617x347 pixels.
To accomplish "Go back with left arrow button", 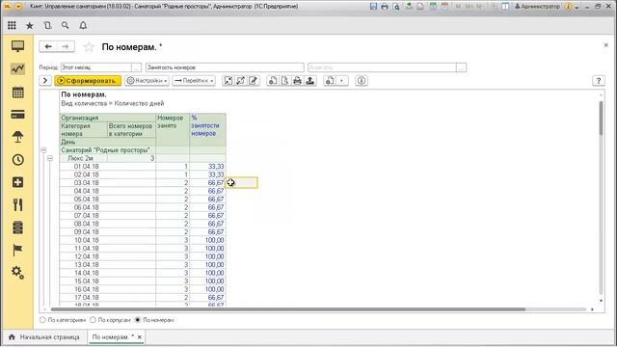I will [x=48, y=46].
